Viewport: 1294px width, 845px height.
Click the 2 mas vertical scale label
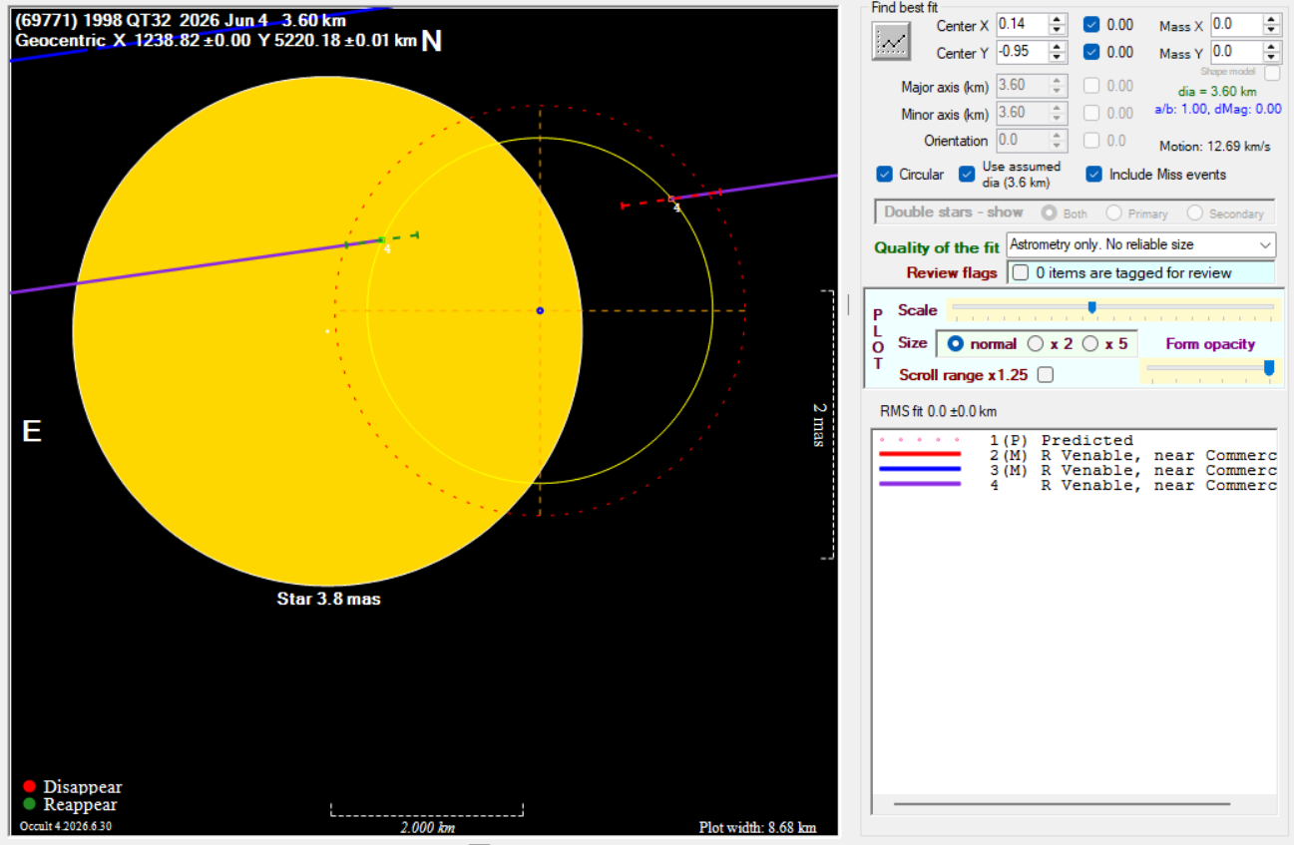tap(820, 425)
